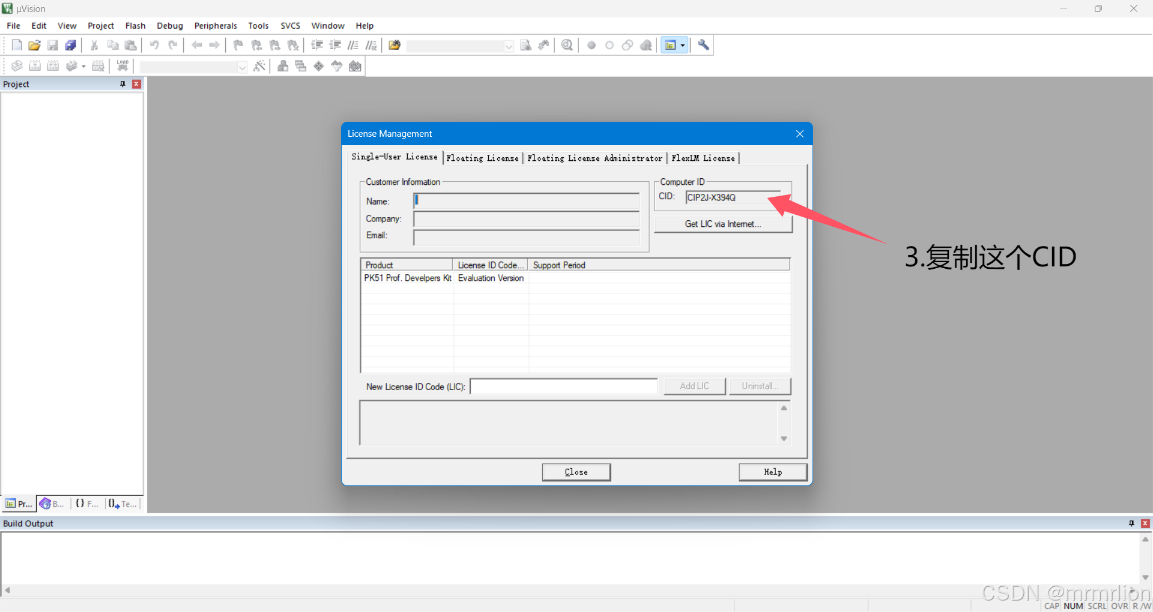Screen dimensions: 1153x612
Task: Click the Indent selection icon
Action: (x=317, y=45)
